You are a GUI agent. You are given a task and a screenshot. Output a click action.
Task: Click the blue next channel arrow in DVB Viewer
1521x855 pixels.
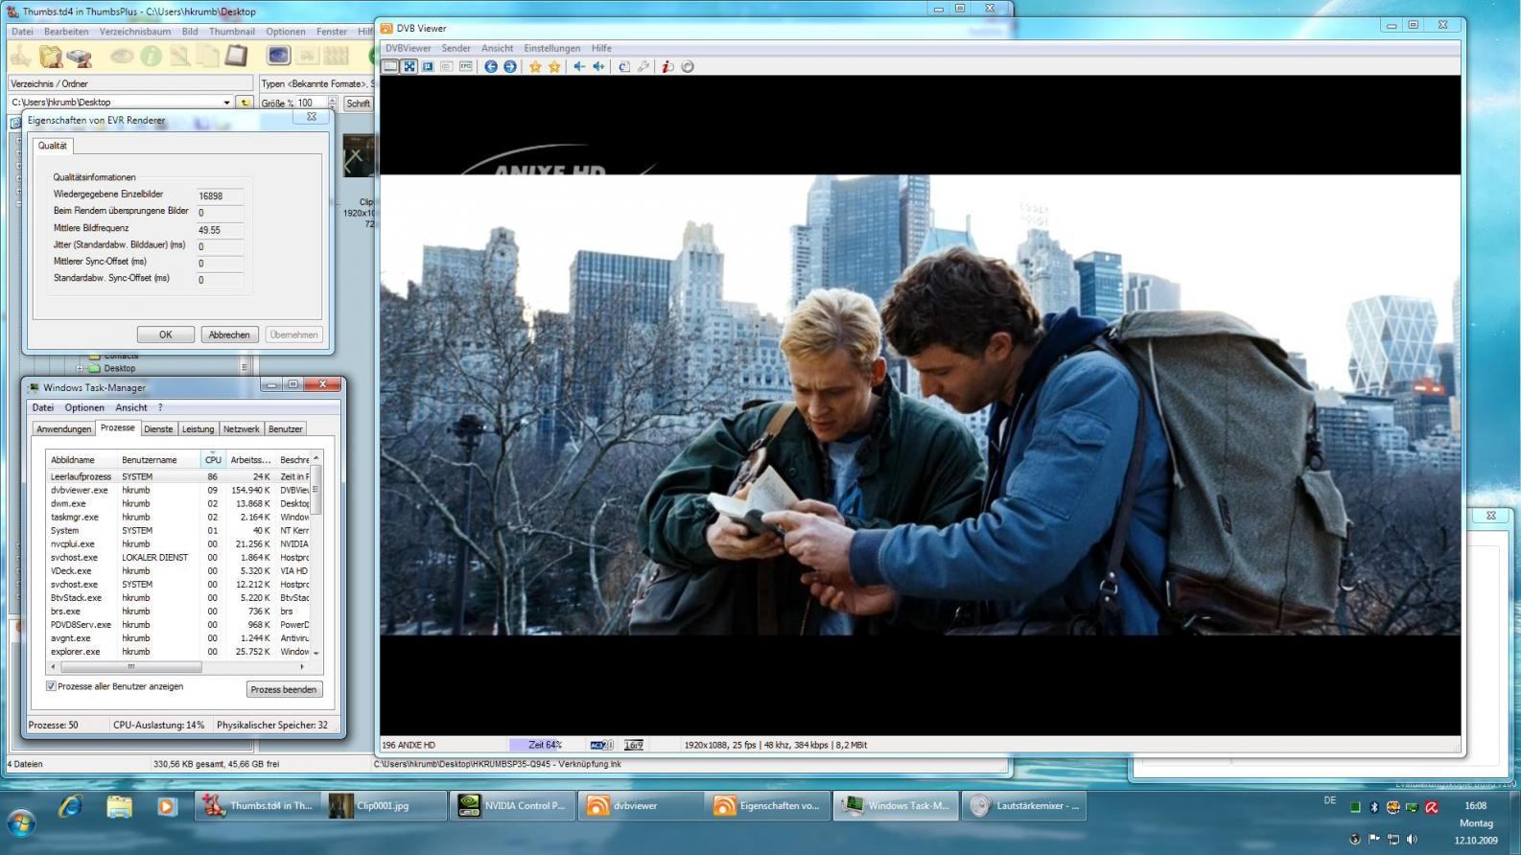(510, 66)
